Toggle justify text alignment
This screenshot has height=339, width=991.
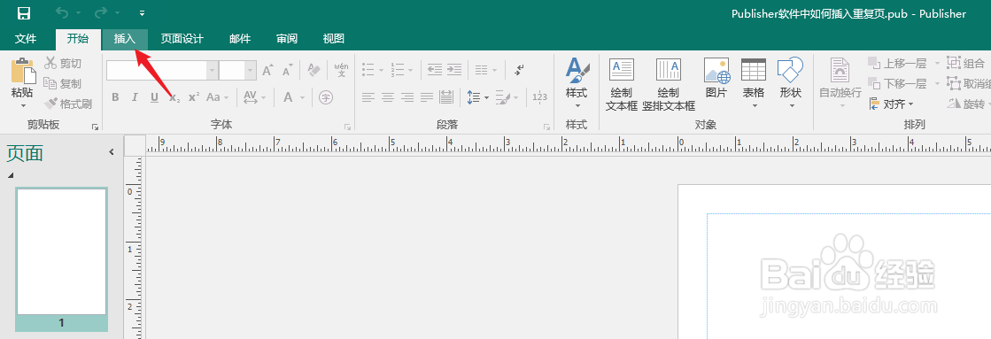click(x=427, y=97)
